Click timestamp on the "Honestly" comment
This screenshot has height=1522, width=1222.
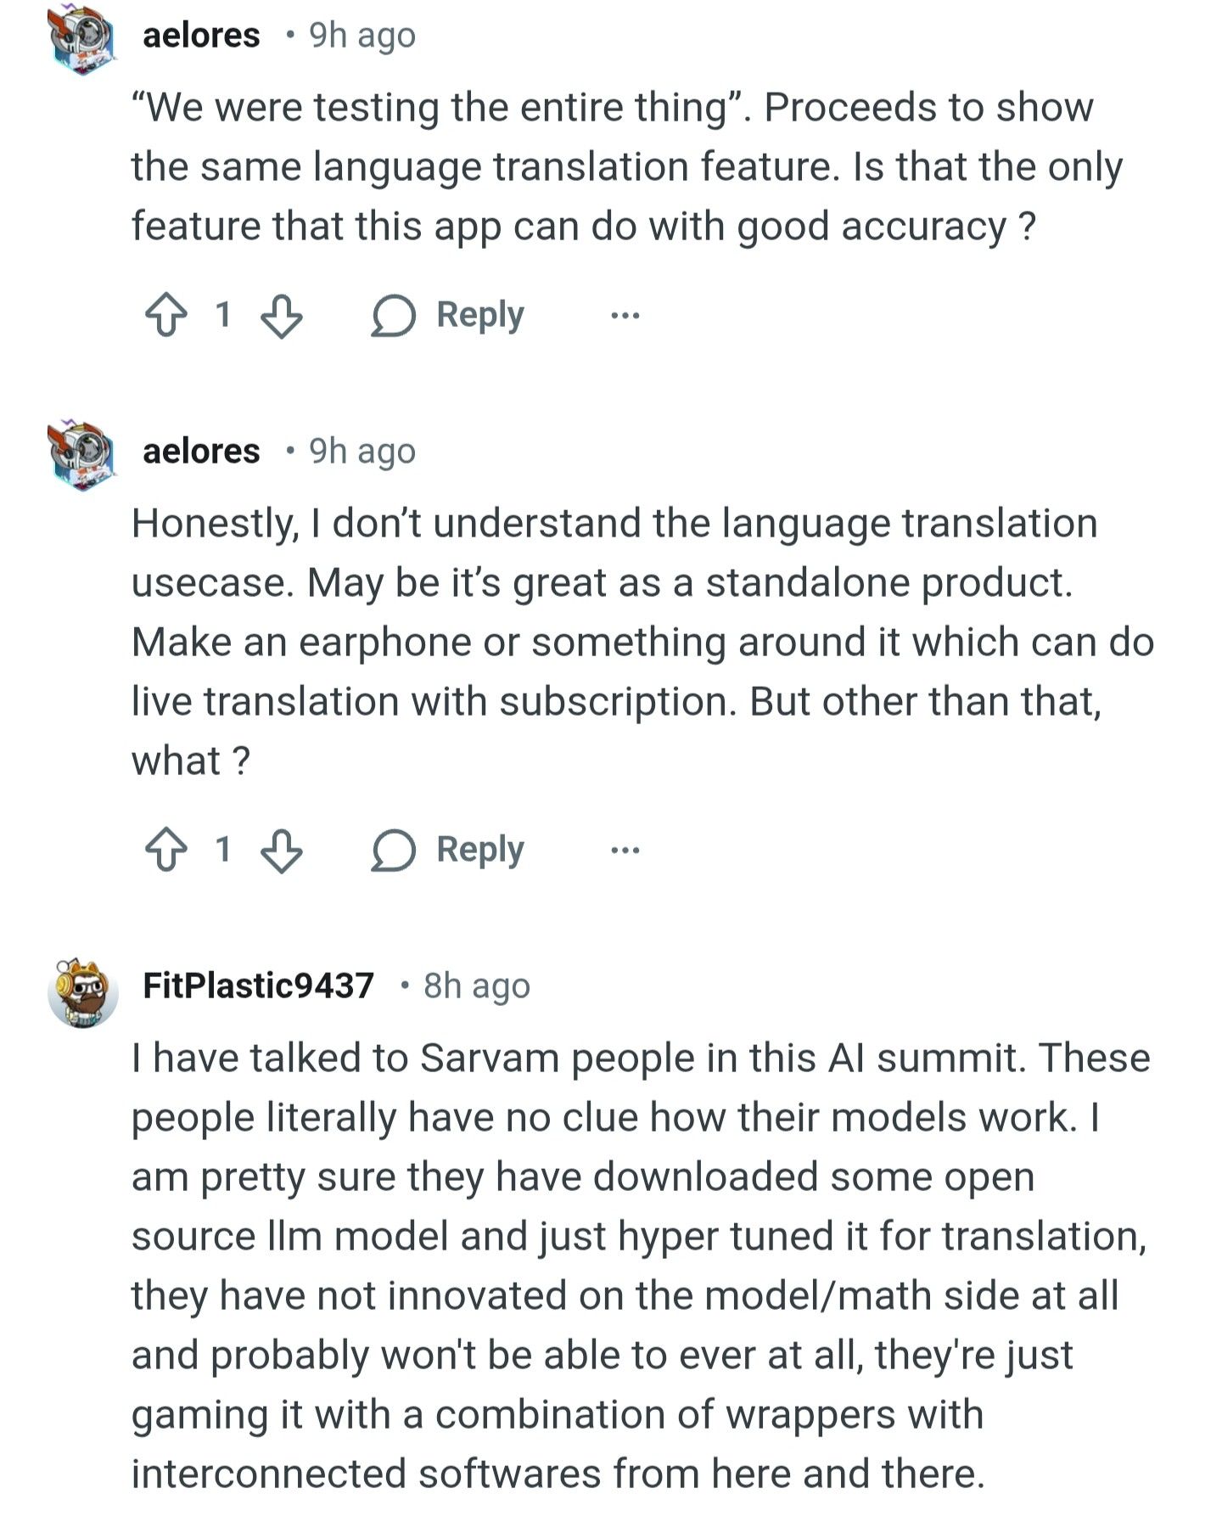point(362,452)
